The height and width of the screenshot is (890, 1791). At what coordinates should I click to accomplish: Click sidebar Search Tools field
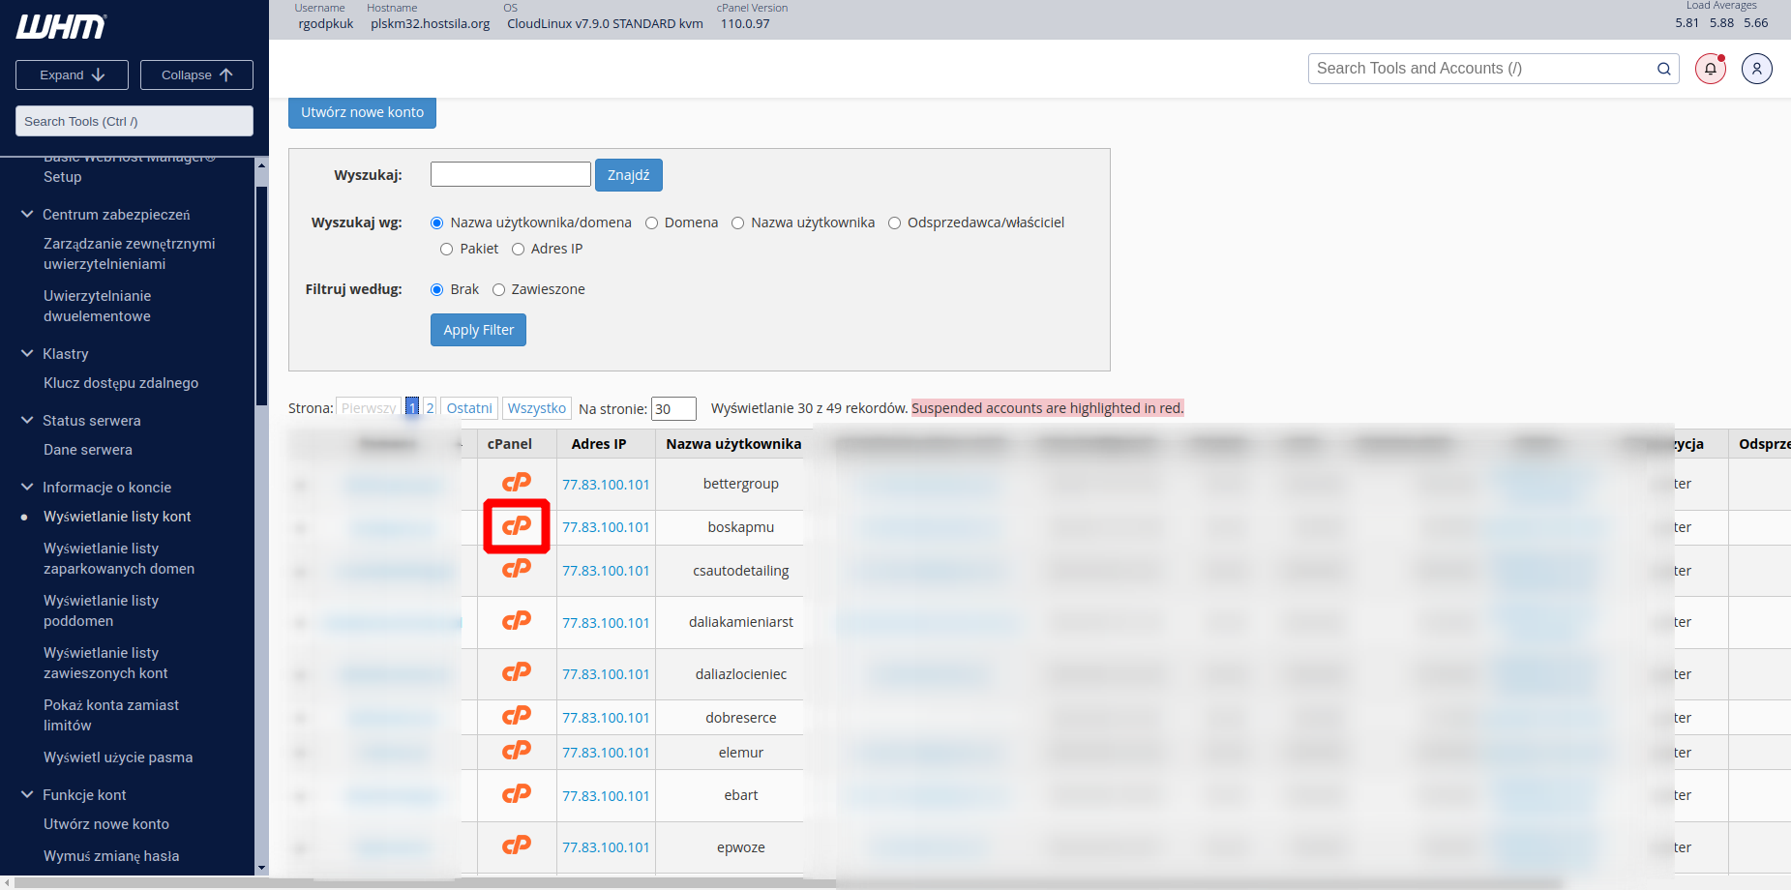(134, 121)
